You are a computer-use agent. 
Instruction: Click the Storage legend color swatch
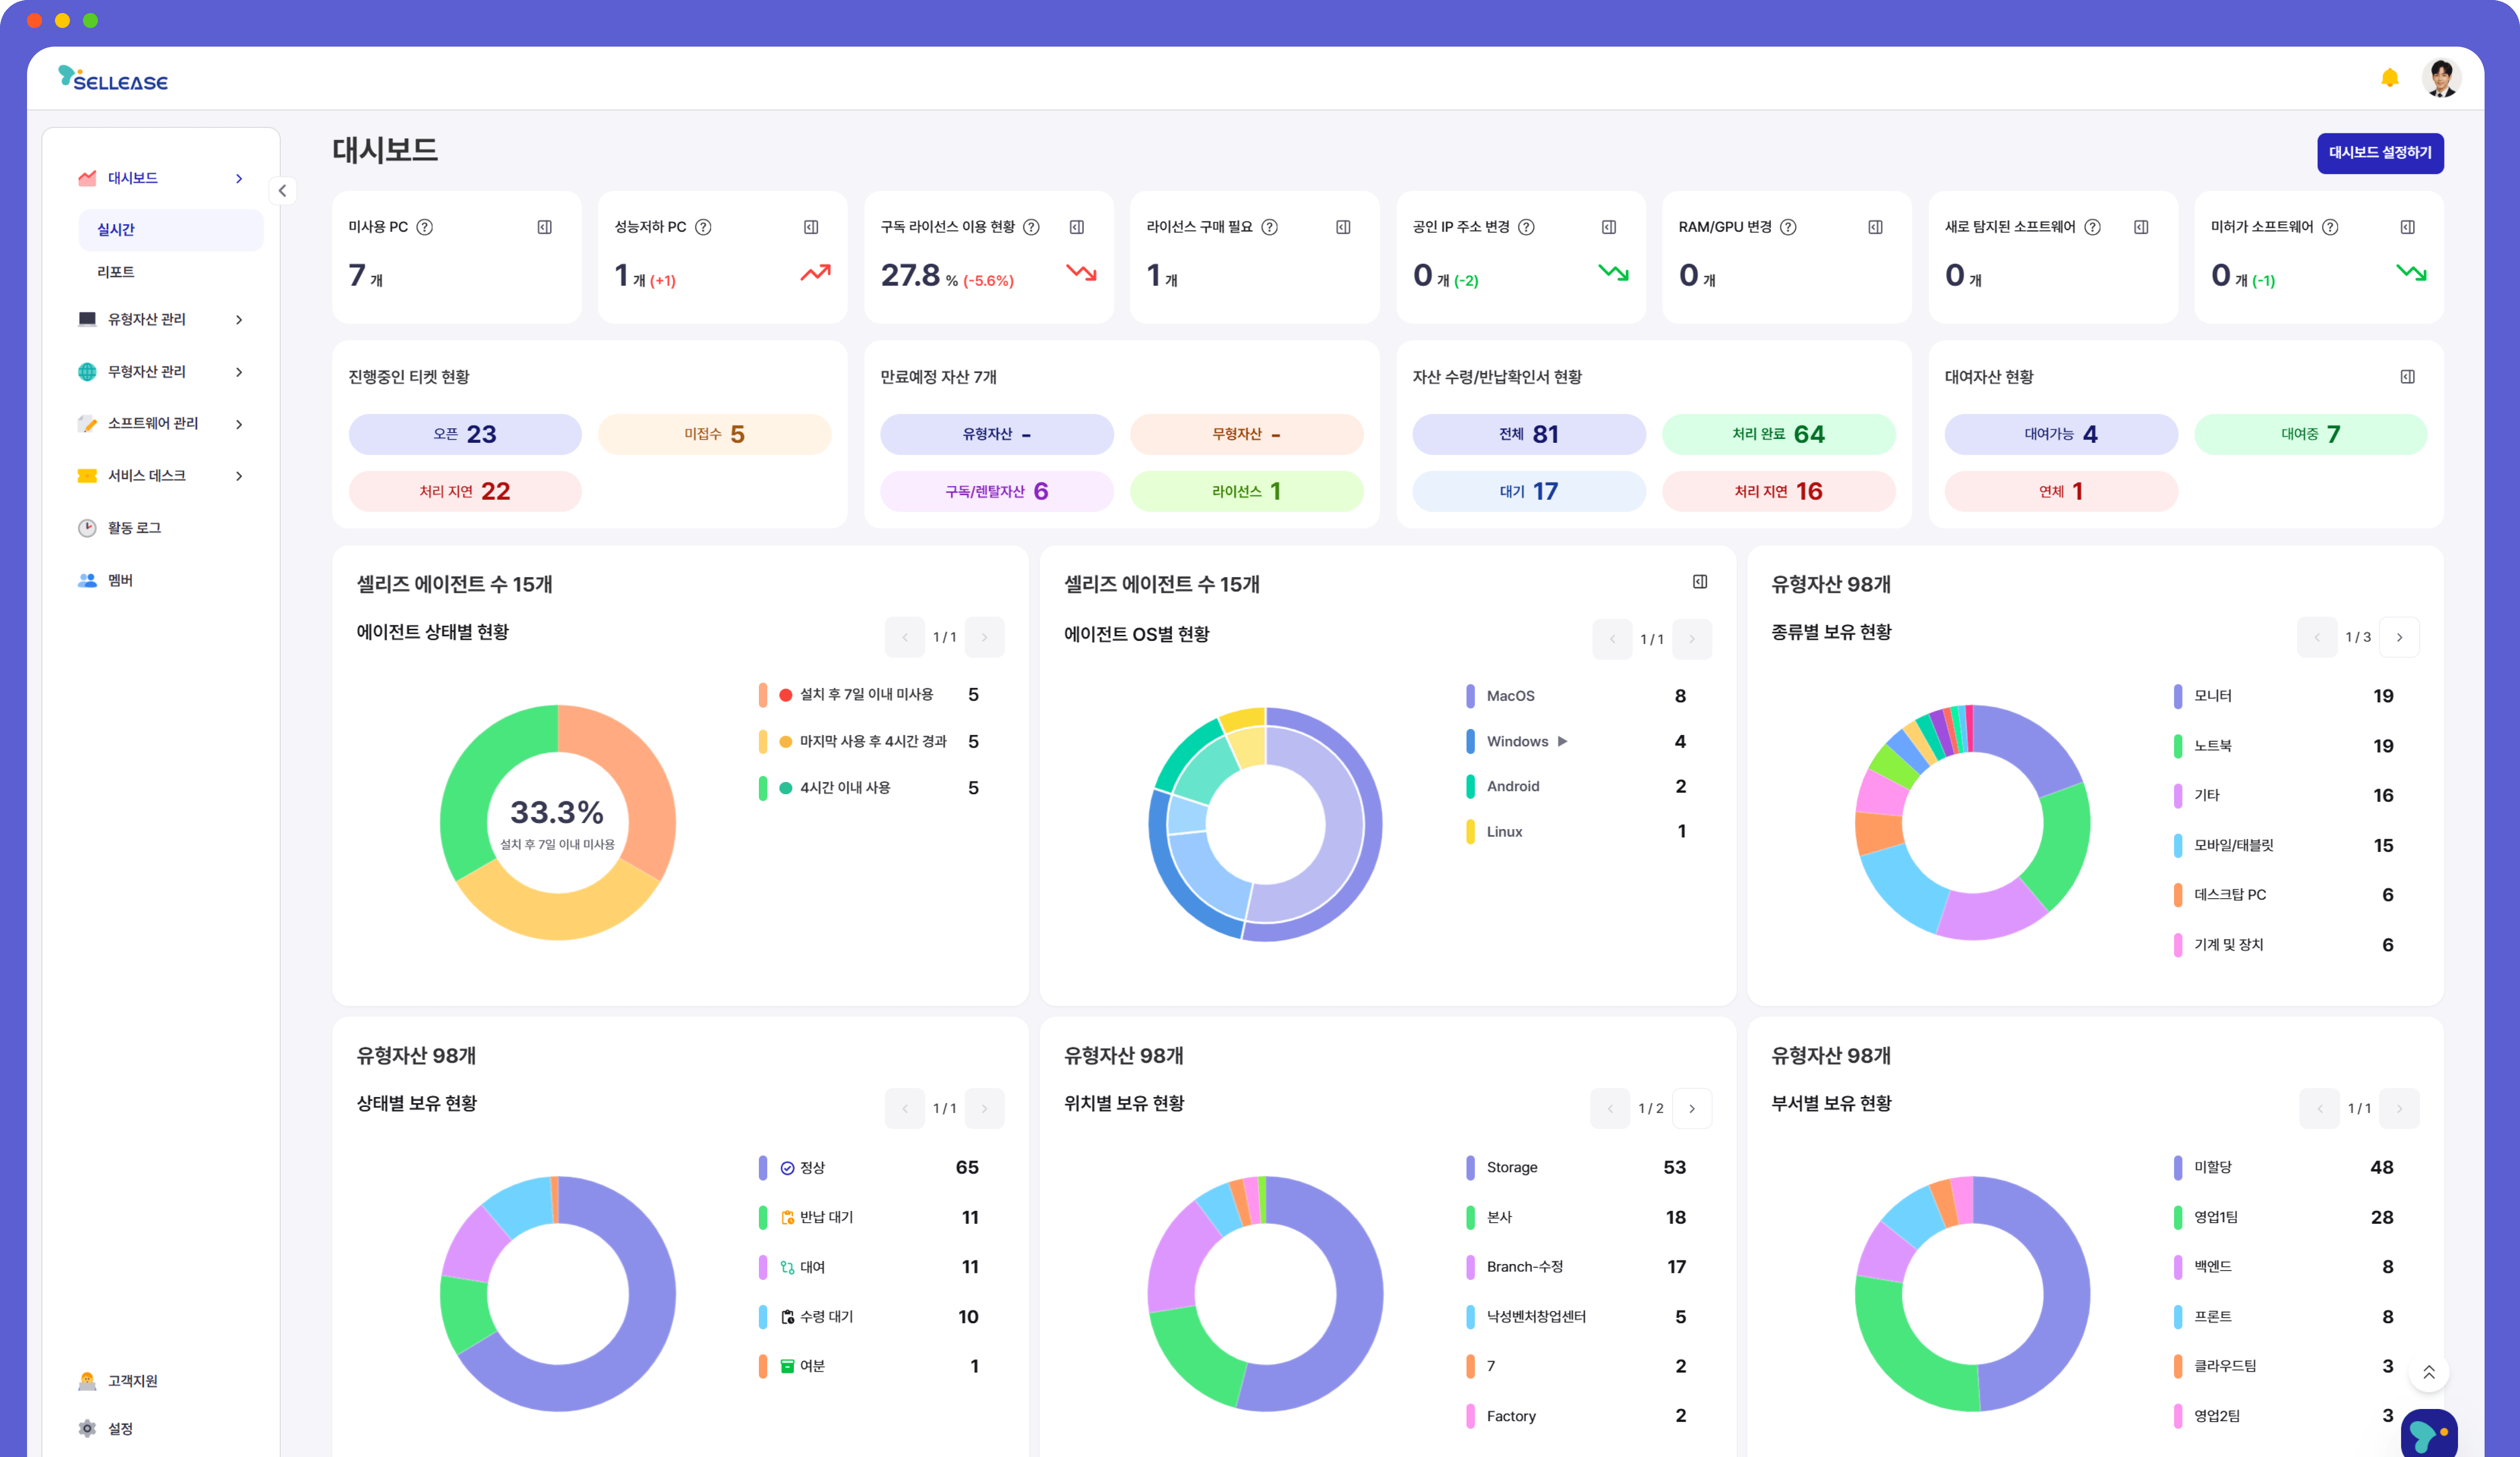click(x=1470, y=1167)
